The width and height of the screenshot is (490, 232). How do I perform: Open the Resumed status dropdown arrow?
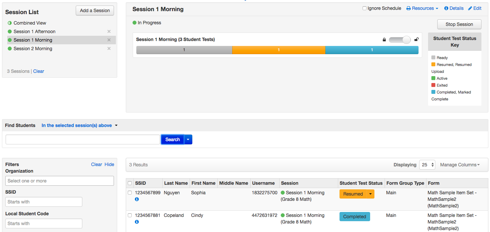point(370,194)
